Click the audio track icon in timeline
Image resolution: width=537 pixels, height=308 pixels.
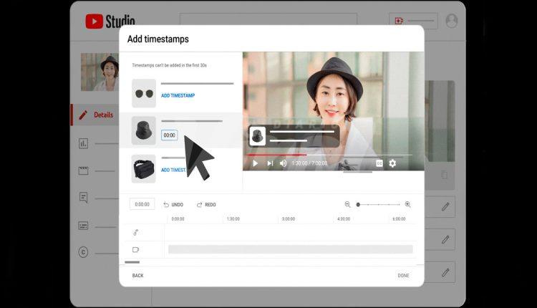pos(136,232)
